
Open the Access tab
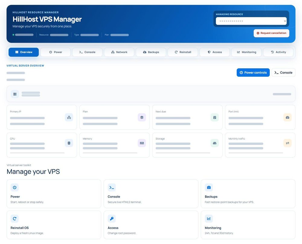[215, 52]
